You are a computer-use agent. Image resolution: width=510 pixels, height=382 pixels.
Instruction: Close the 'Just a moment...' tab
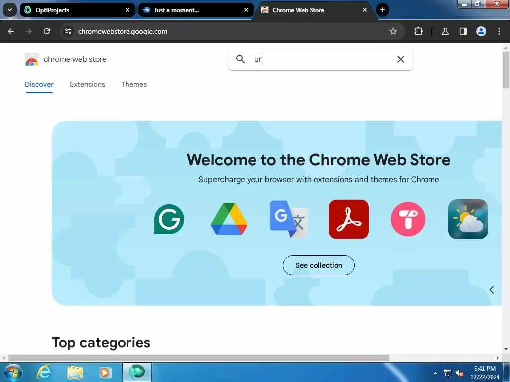(246, 10)
